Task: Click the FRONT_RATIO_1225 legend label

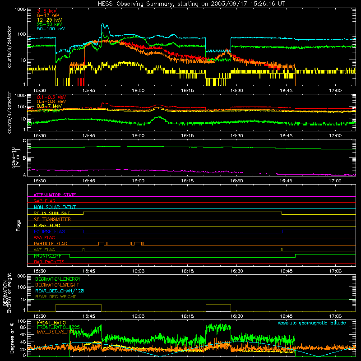Action: coord(59,327)
